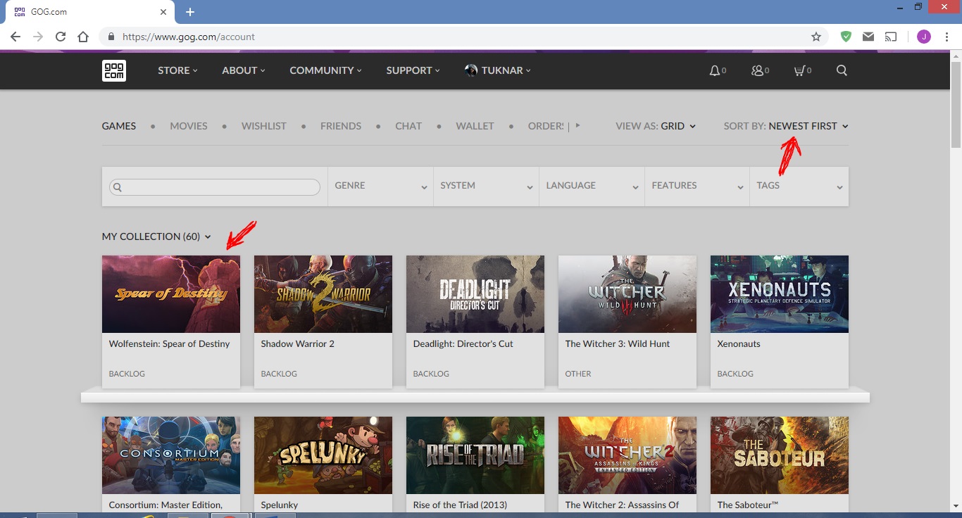Expand the SYSTEM filter
This screenshot has width=962, height=518.
[486, 186]
